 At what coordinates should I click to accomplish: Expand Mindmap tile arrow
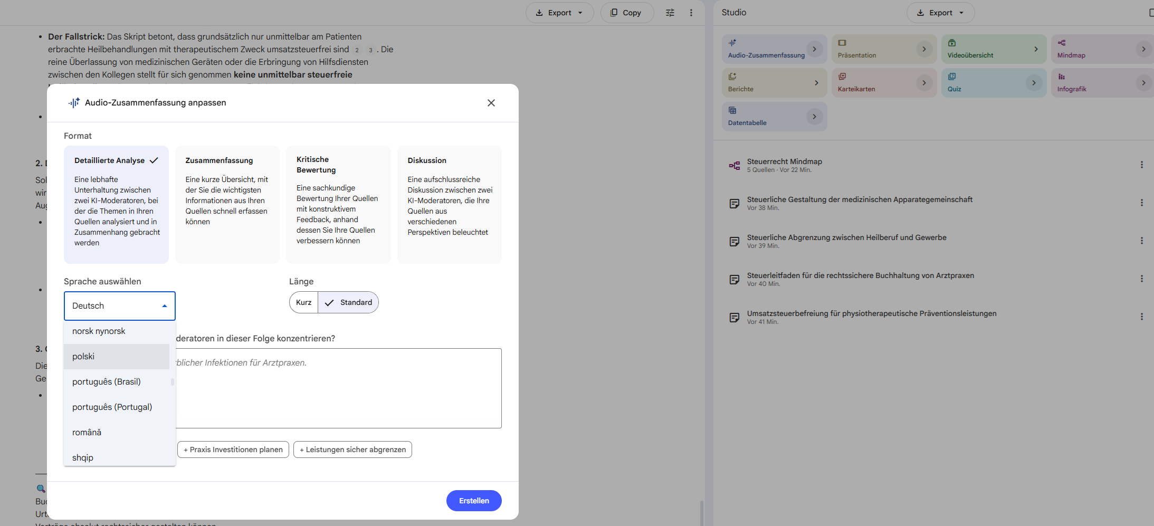click(x=1143, y=49)
